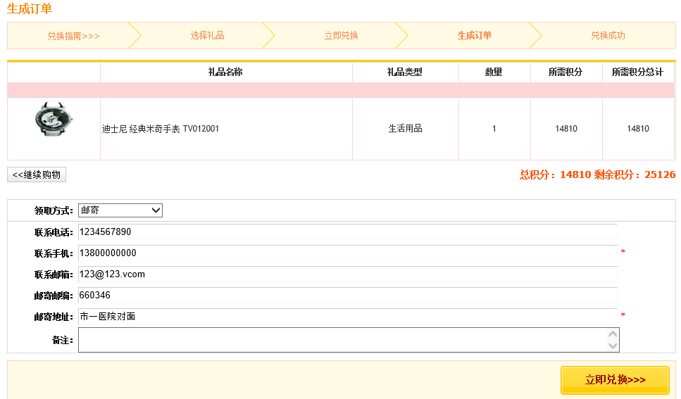Click the 备注 textarea scroll up arrow
681x399 pixels.
coord(613,334)
